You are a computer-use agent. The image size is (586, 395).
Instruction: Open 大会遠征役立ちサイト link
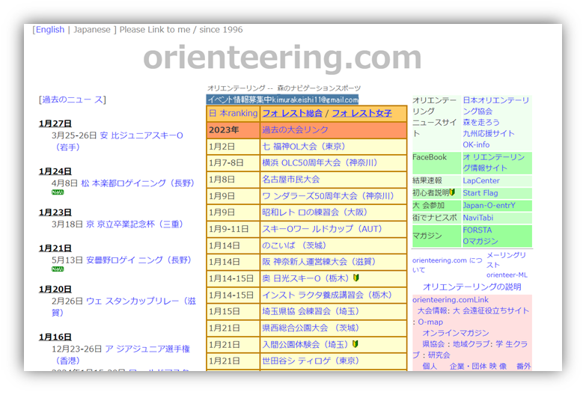pos(491,311)
